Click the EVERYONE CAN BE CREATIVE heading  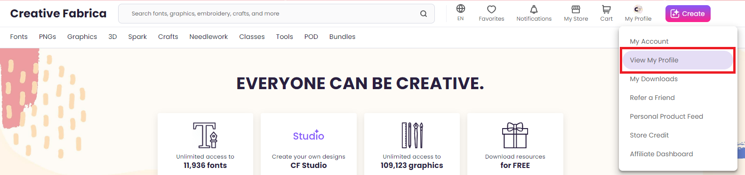coord(360,84)
